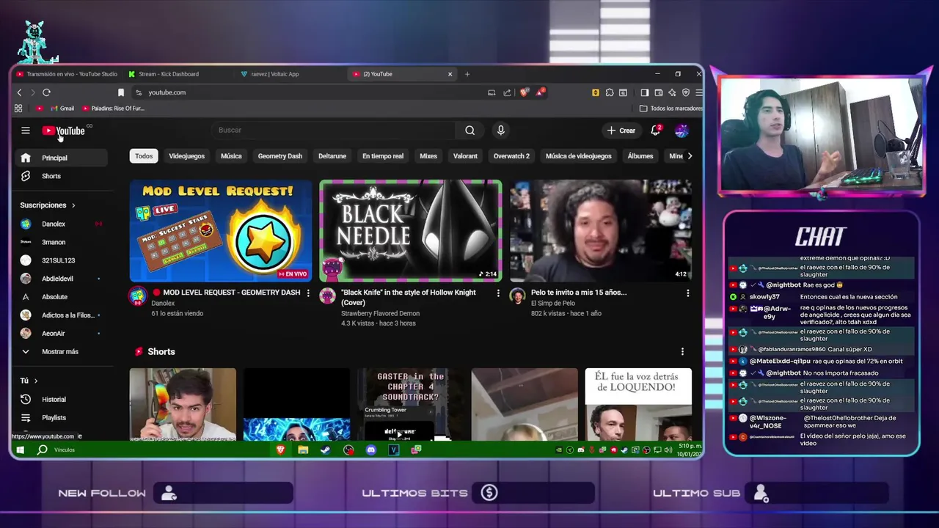
Task: Open File Explorer from taskbar
Action: pyautogui.click(x=303, y=450)
